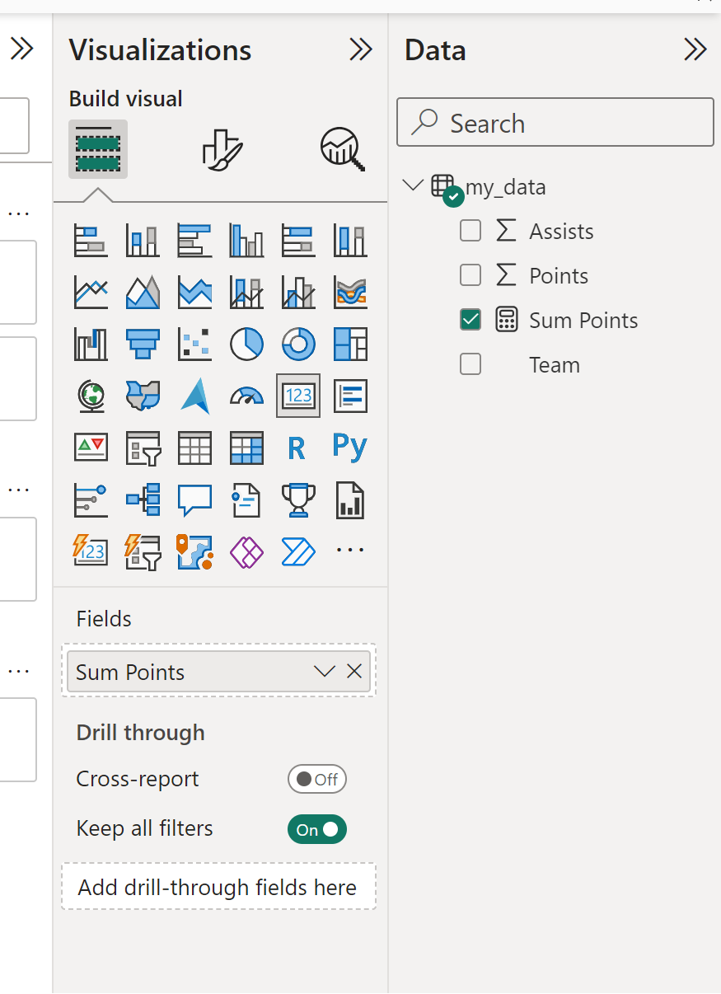Enable the Assists field checkbox
Screen dimensions: 721x994
[x=470, y=231]
